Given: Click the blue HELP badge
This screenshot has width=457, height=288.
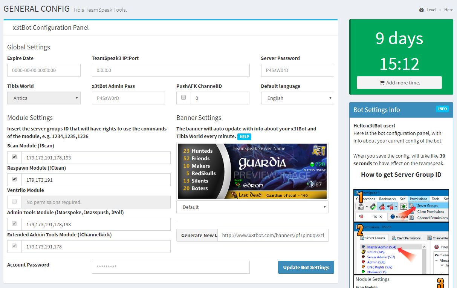Looking at the screenshot, I should [x=244, y=137].
